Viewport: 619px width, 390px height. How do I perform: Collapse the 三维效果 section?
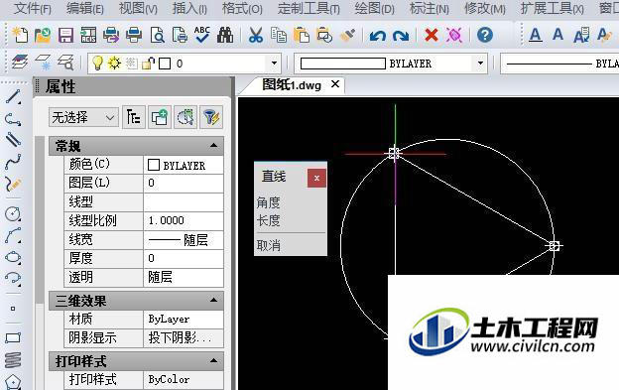pyautogui.click(x=214, y=301)
